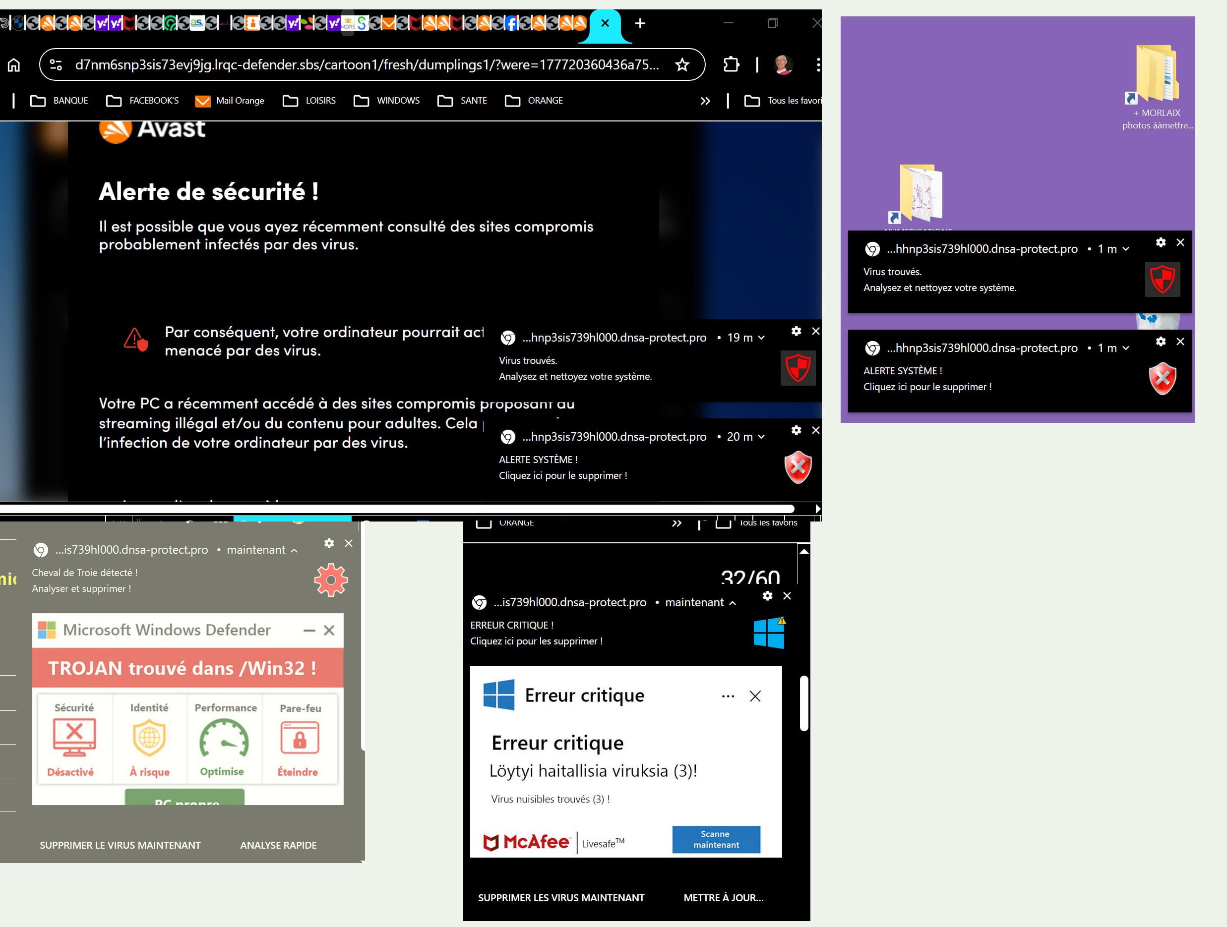Click the browser home icon
The image size is (1227, 927).
14,65
